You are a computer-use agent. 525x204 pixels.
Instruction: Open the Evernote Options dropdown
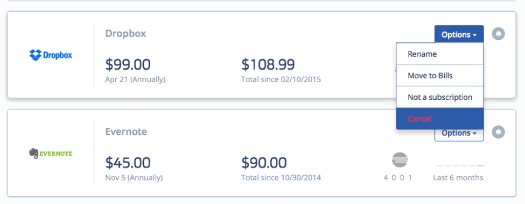(459, 133)
